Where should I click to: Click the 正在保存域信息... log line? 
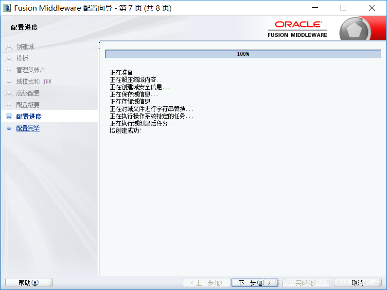pos(134,94)
